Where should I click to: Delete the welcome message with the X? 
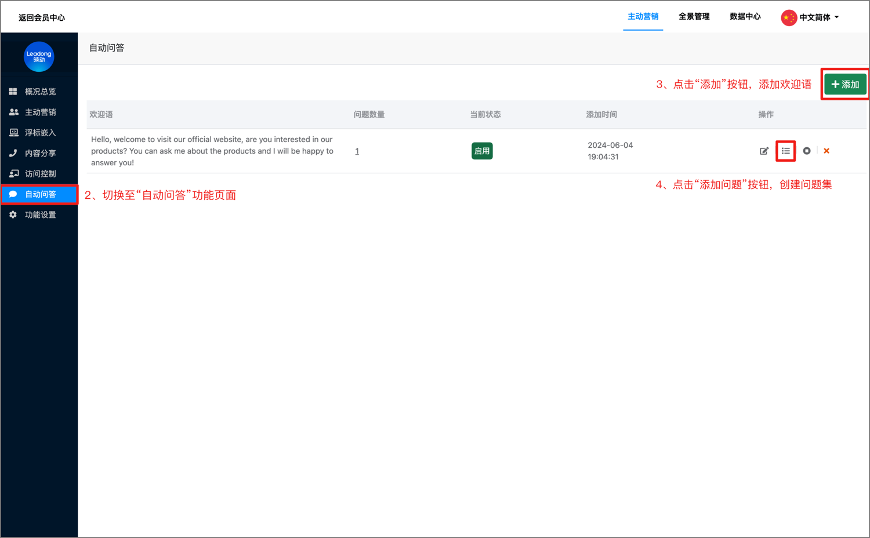[826, 151]
